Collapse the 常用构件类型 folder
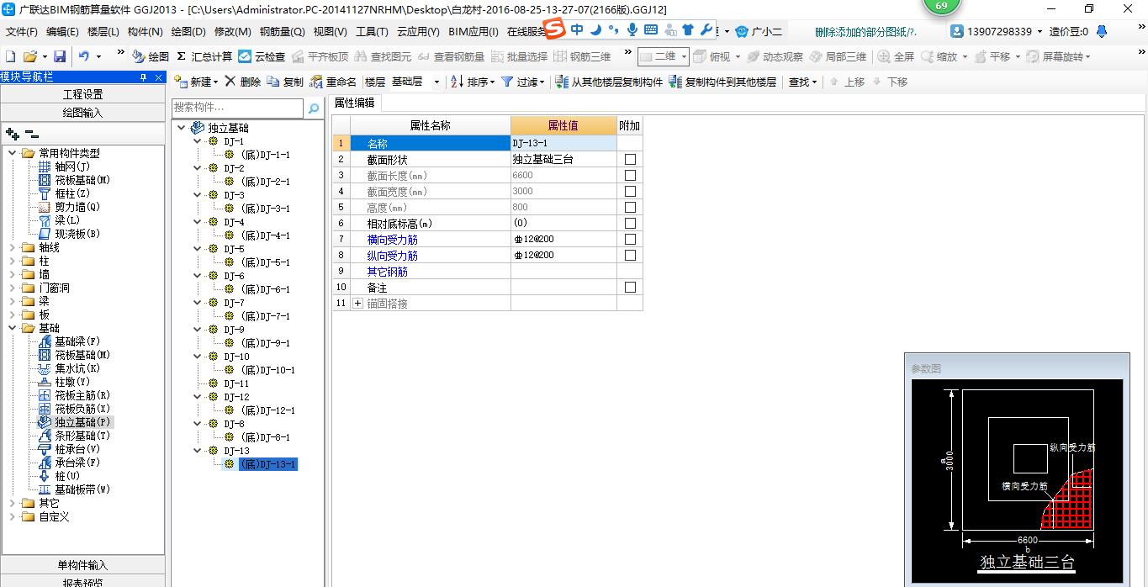The height and width of the screenshot is (587, 1148). (x=13, y=153)
